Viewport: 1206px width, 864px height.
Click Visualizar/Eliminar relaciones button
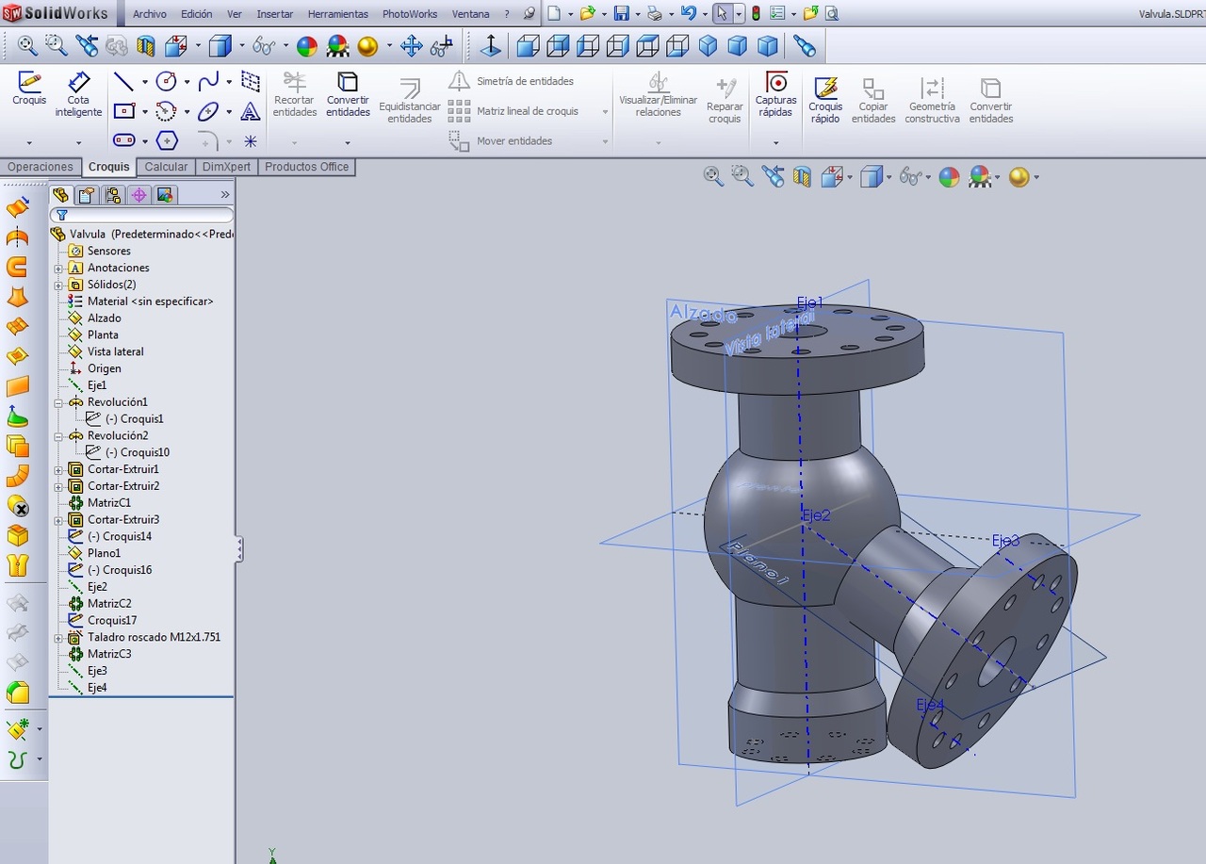point(659,94)
